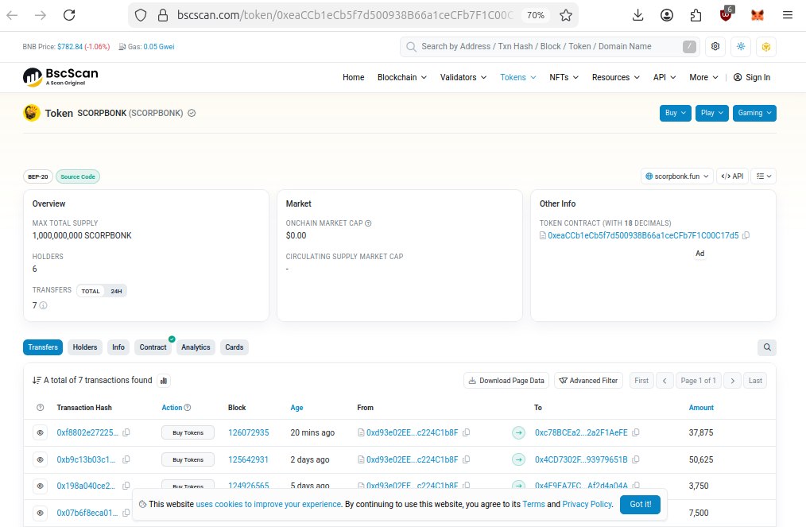Expand the Blockchain navigation dropdown
Viewport: 806px width, 527px height.
(x=402, y=77)
